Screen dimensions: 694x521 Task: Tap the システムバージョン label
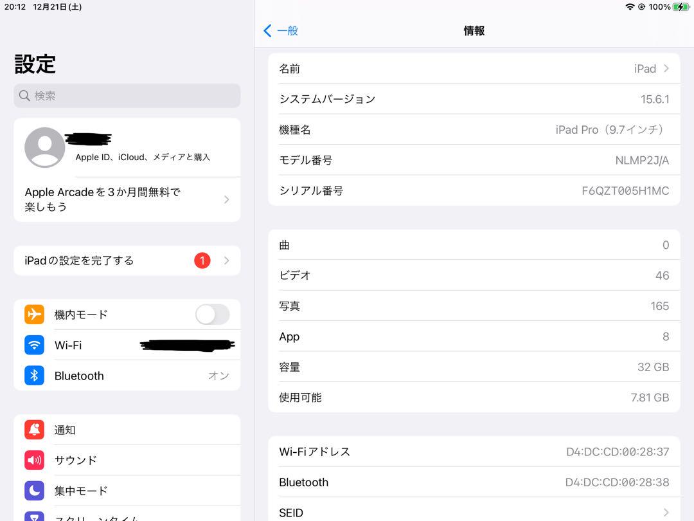tap(327, 99)
